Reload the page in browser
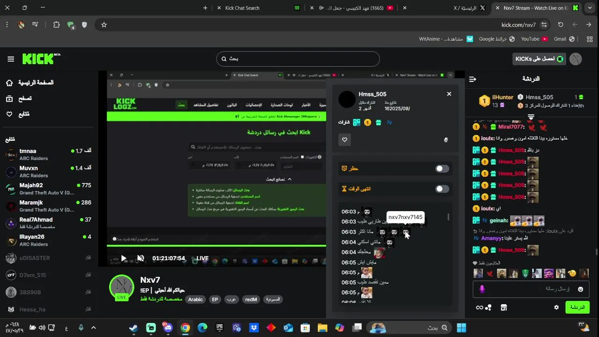Image resolution: width=599 pixels, height=337 pixels. [x=561, y=25]
